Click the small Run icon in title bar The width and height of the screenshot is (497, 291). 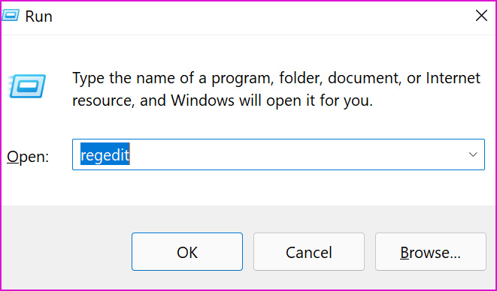(x=11, y=16)
